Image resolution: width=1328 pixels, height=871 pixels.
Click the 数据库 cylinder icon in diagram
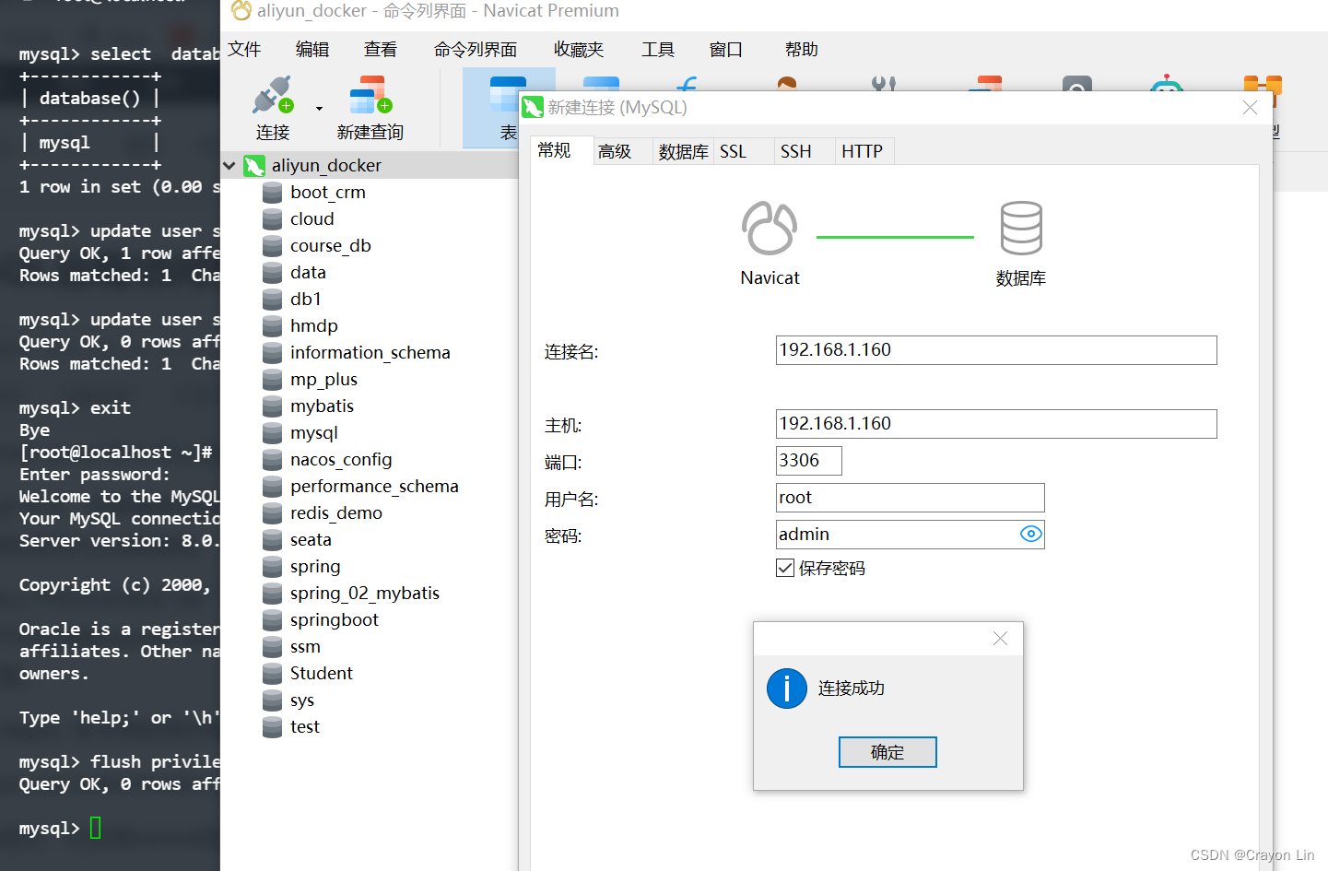[x=1021, y=228]
